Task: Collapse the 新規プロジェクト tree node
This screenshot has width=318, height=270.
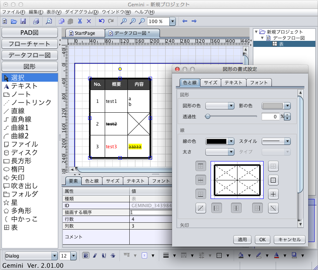Action: [x=256, y=32]
